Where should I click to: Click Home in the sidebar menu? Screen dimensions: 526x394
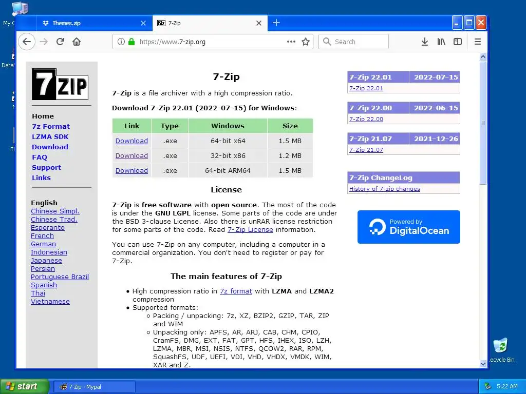(43, 116)
